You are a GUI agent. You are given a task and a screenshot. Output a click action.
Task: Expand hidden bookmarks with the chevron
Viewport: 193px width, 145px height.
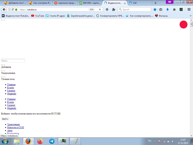pyautogui.click(x=191, y=16)
